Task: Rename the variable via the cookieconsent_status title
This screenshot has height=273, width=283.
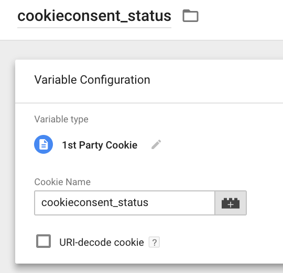Action: (94, 16)
